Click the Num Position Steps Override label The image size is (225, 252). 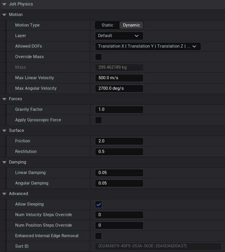[44, 225]
